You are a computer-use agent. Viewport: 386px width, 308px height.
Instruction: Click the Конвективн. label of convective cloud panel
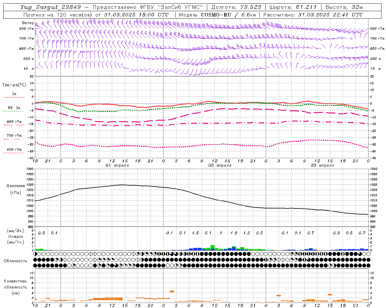15,281
